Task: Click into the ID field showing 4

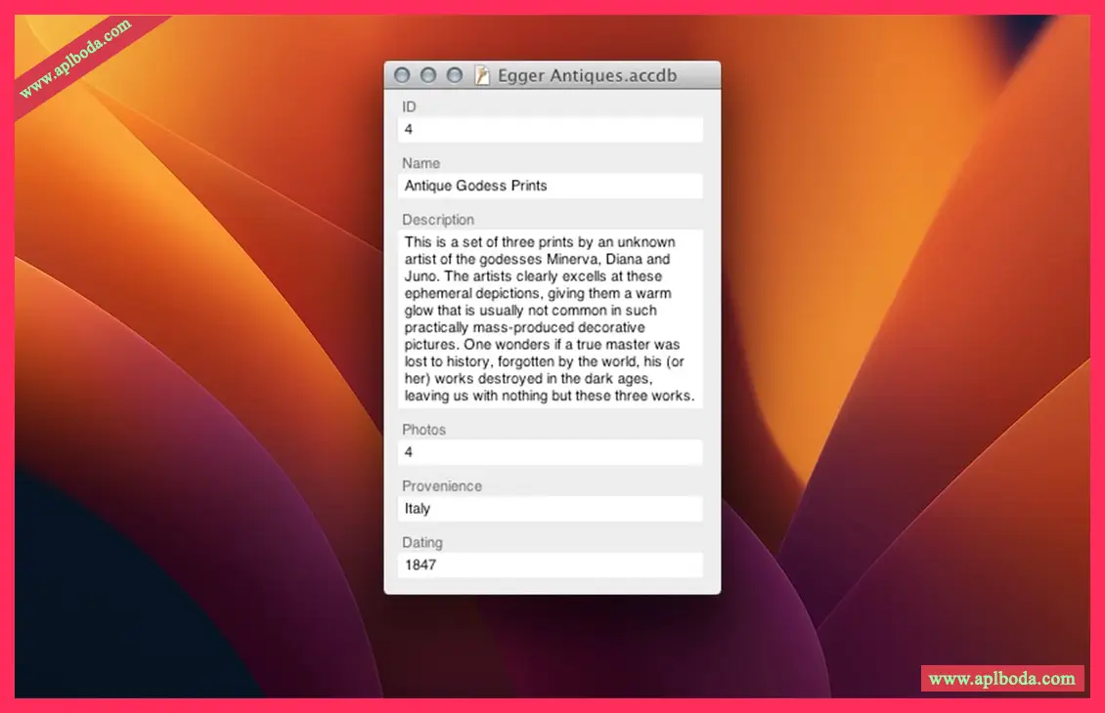Action: coord(551,129)
